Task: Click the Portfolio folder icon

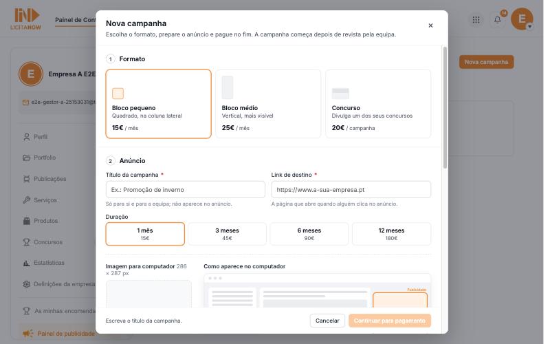Action: (26, 158)
